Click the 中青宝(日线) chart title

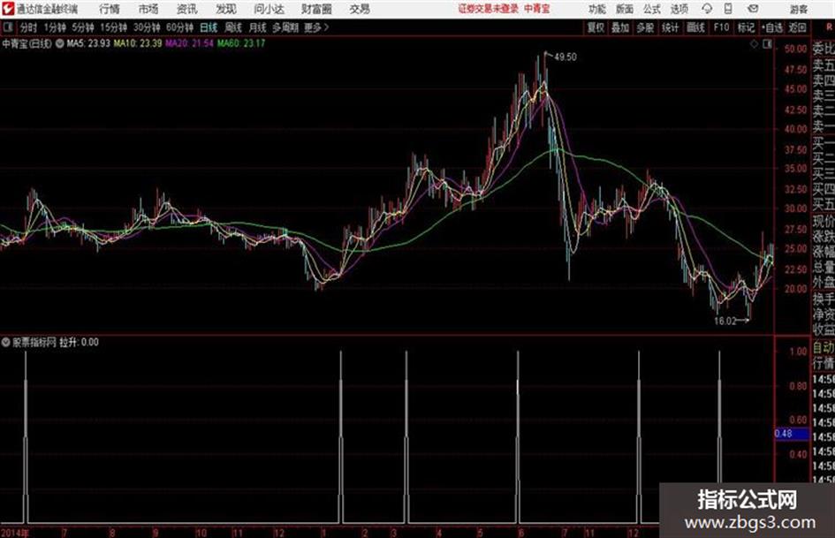(27, 43)
